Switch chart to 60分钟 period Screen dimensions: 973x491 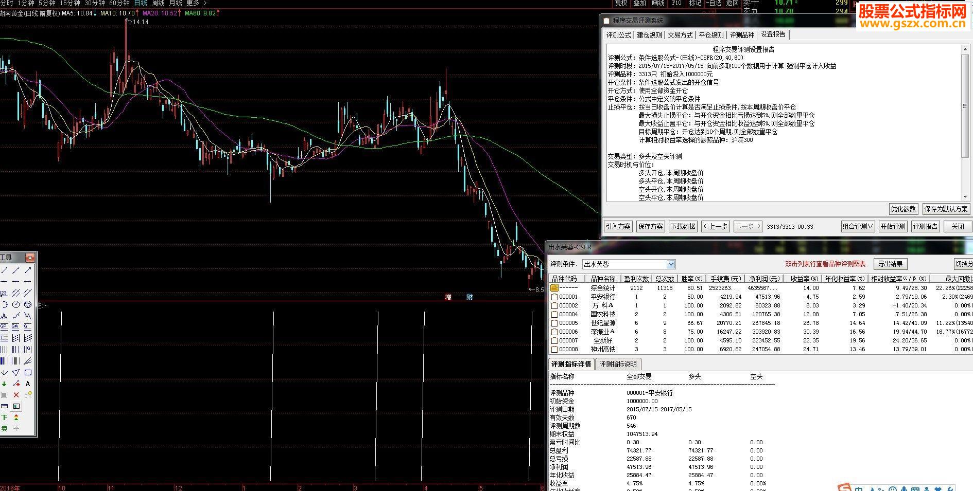(x=119, y=3)
